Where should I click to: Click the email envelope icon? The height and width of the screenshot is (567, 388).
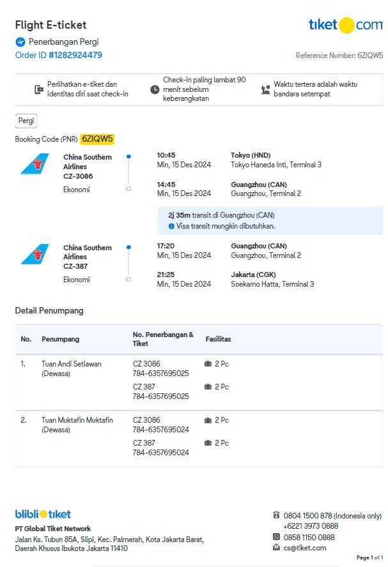click(276, 547)
